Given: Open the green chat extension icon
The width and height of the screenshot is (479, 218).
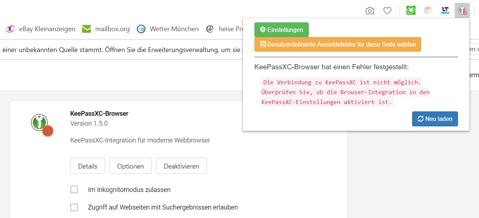Looking at the screenshot, I should [411, 10].
